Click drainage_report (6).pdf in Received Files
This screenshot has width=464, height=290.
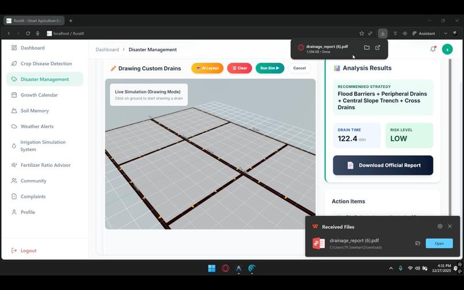tap(354, 241)
